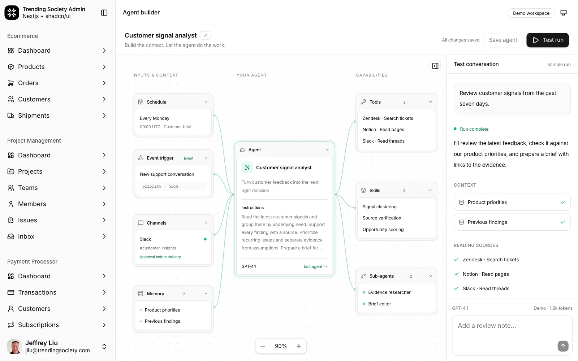Toggle the Slack channel green status dot
Image resolution: width=578 pixels, height=361 pixels.
[205, 239]
